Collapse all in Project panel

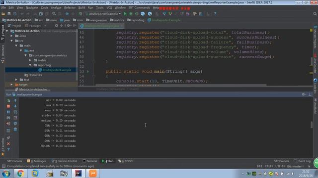pyautogui.click(x=62, y=26)
